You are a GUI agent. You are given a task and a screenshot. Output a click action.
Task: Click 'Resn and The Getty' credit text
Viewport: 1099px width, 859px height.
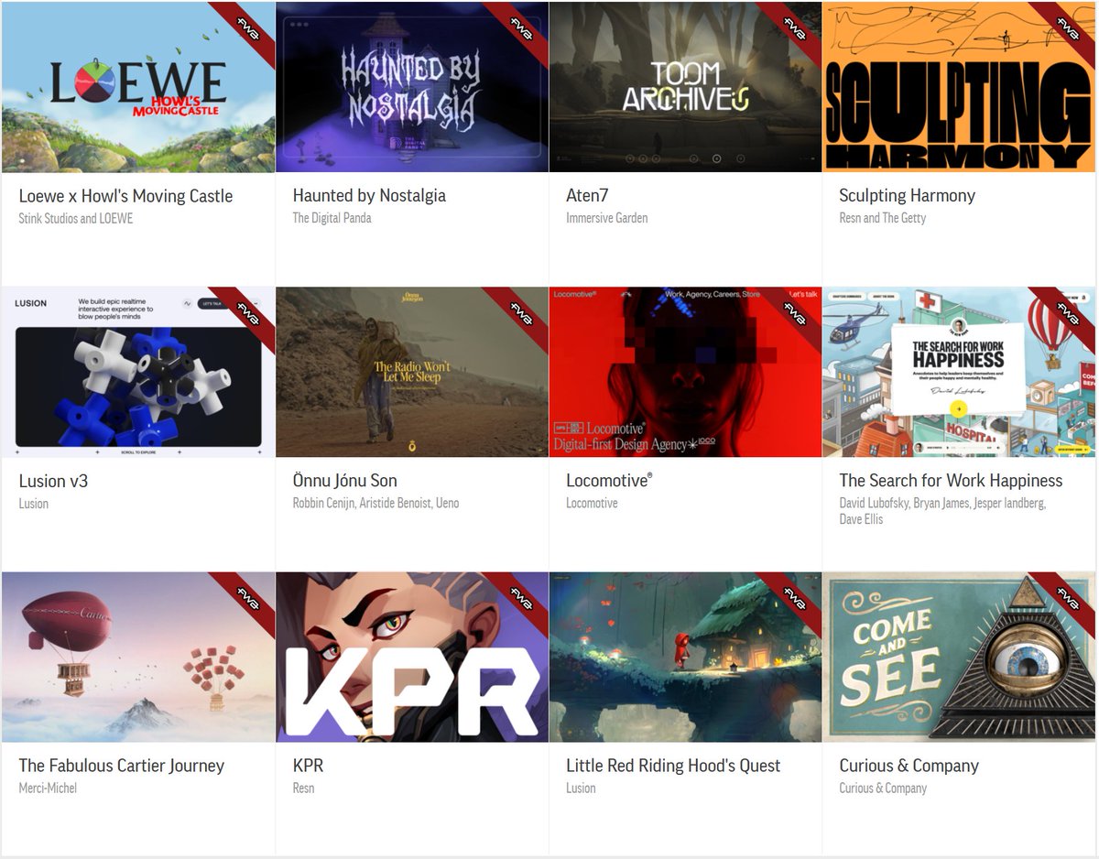[x=882, y=218]
